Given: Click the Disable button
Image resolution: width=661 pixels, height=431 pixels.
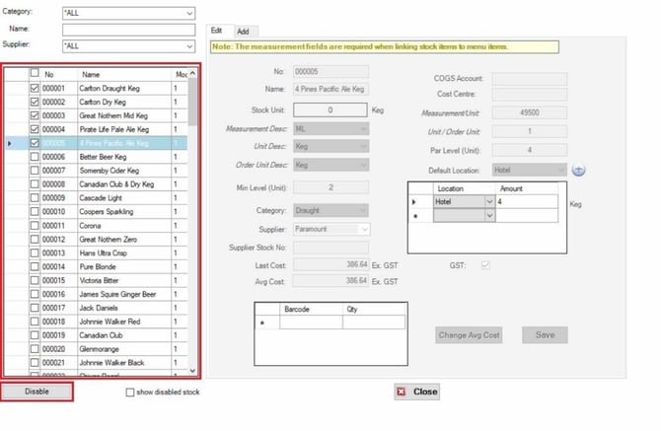Looking at the screenshot, I should coord(37,392).
